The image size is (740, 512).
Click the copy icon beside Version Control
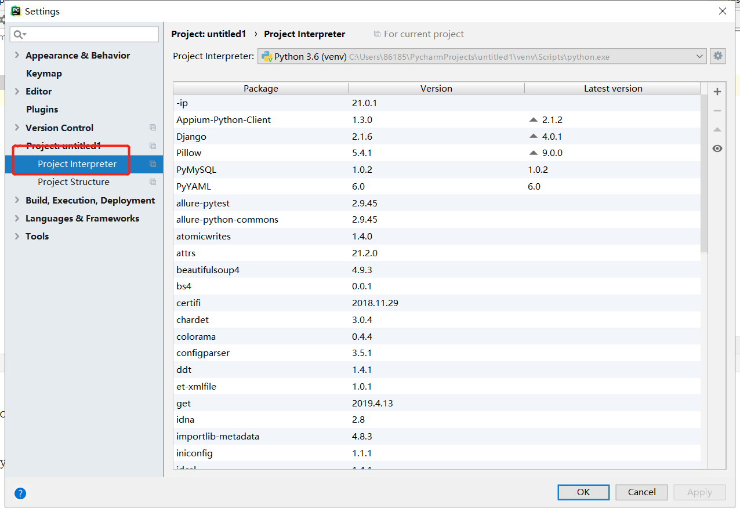153,128
